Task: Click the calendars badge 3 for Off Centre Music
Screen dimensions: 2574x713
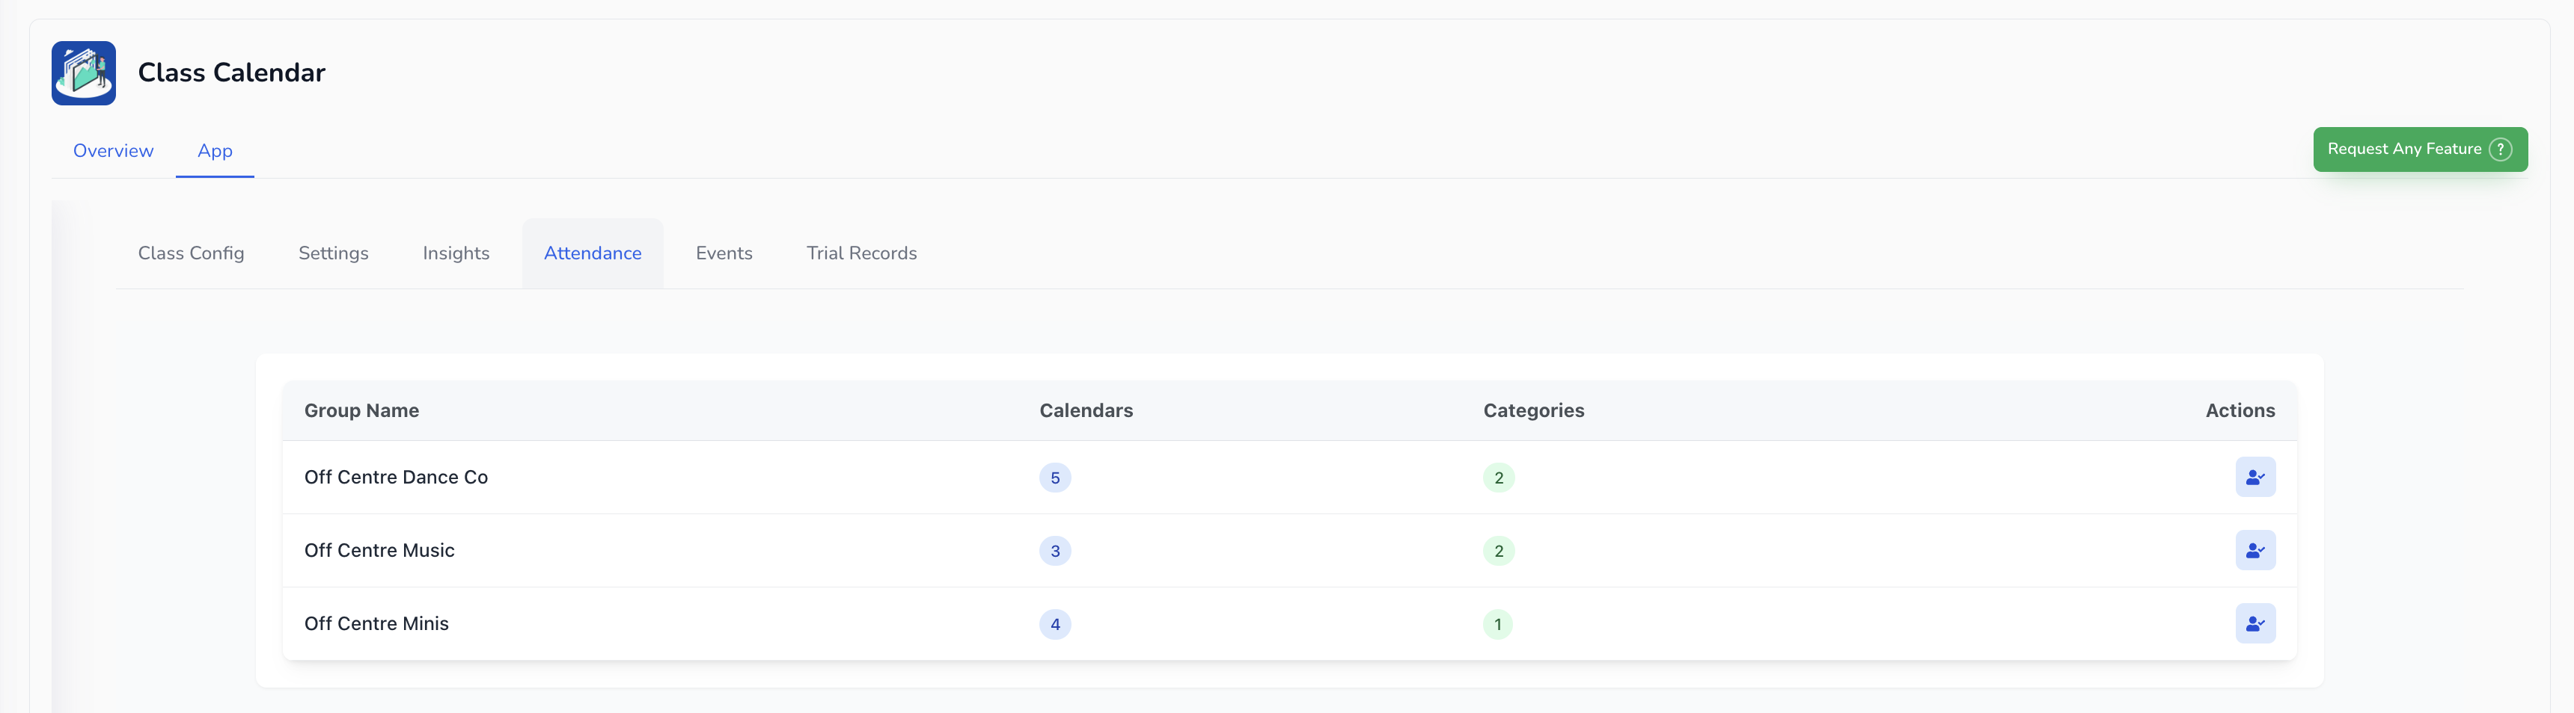Action: point(1054,550)
